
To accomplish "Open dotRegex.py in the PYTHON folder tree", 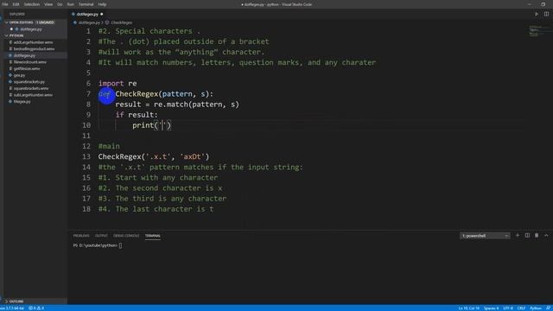I will tap(24, 55).
